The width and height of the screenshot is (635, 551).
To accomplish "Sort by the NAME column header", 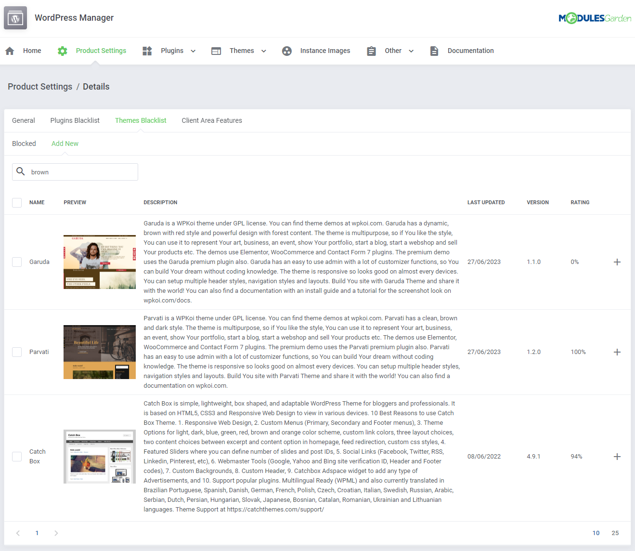I will point(37,202).
